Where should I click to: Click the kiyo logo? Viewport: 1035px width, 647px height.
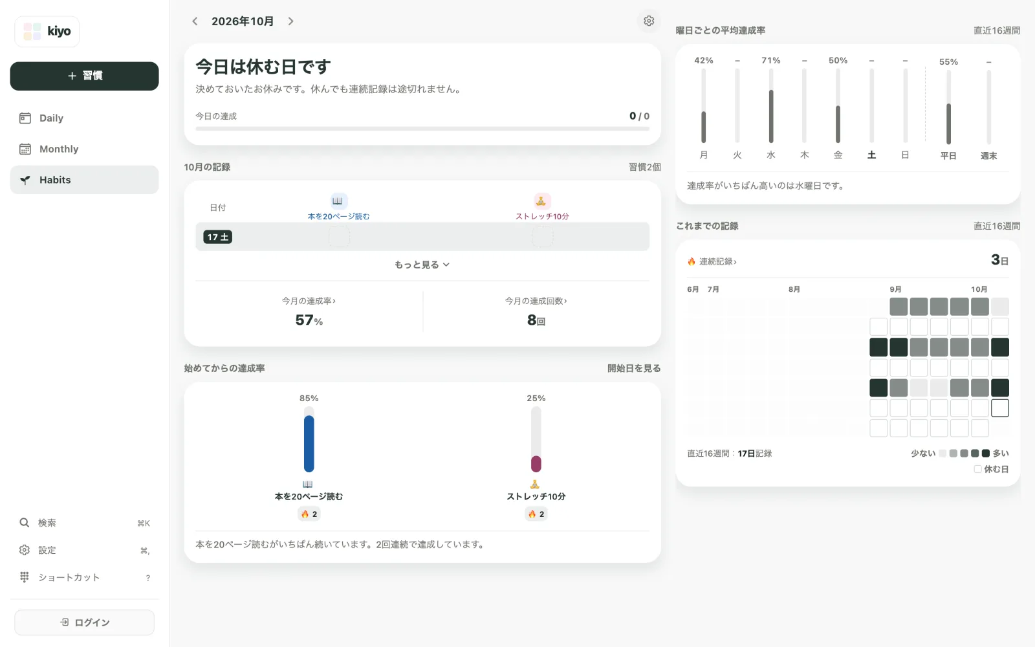47,32
